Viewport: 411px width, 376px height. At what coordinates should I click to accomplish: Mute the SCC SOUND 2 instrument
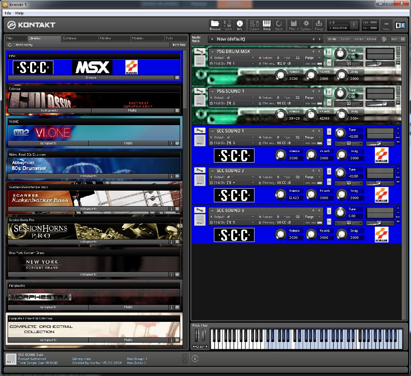pos(329,182)
